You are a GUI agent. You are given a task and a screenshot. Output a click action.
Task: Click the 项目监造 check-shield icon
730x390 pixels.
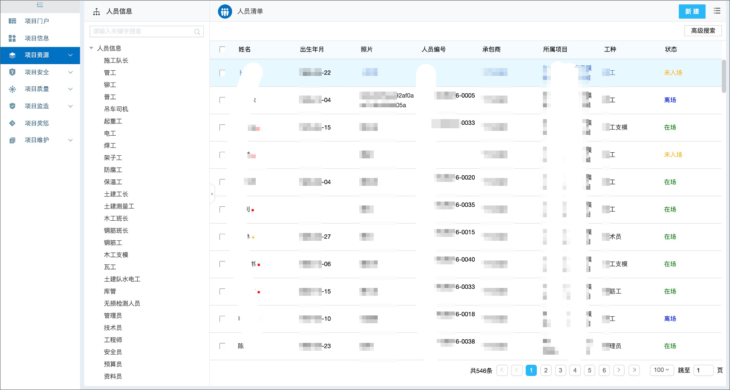(x=12, y=106)
